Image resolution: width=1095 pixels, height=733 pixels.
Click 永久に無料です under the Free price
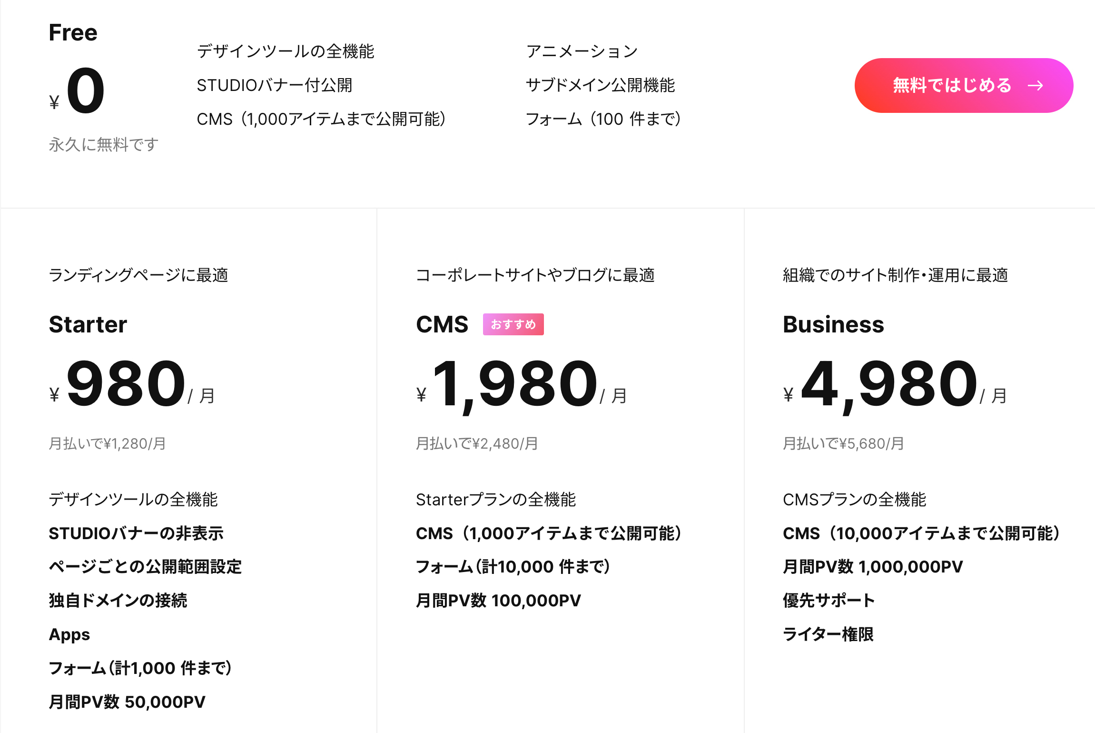(x=104, y=144)
